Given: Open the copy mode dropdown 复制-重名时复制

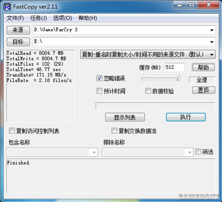Looking at the screenshot, I should coord(148,54).
